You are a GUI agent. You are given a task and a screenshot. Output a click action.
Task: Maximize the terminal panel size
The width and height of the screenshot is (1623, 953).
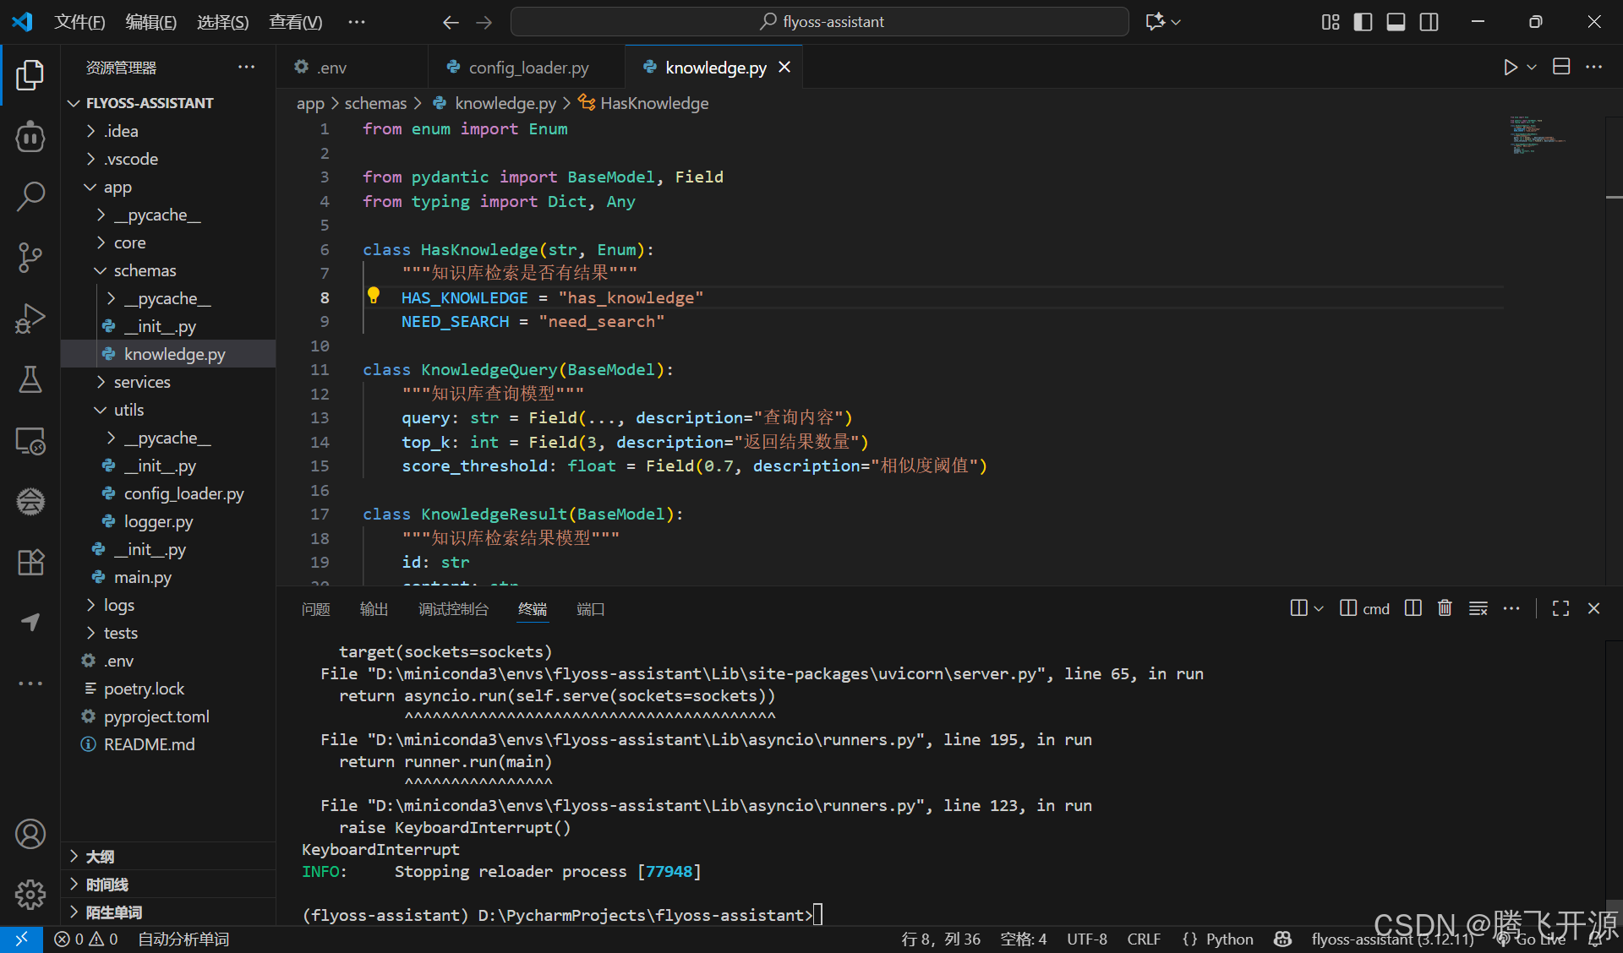[x=1560, y=608]
